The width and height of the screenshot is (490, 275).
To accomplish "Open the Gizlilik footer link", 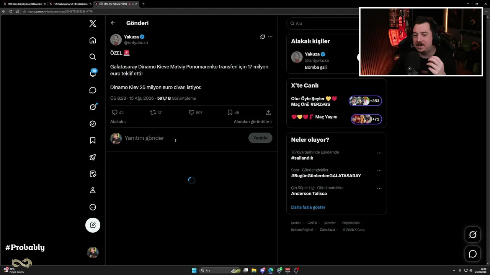I will (312, 223).
